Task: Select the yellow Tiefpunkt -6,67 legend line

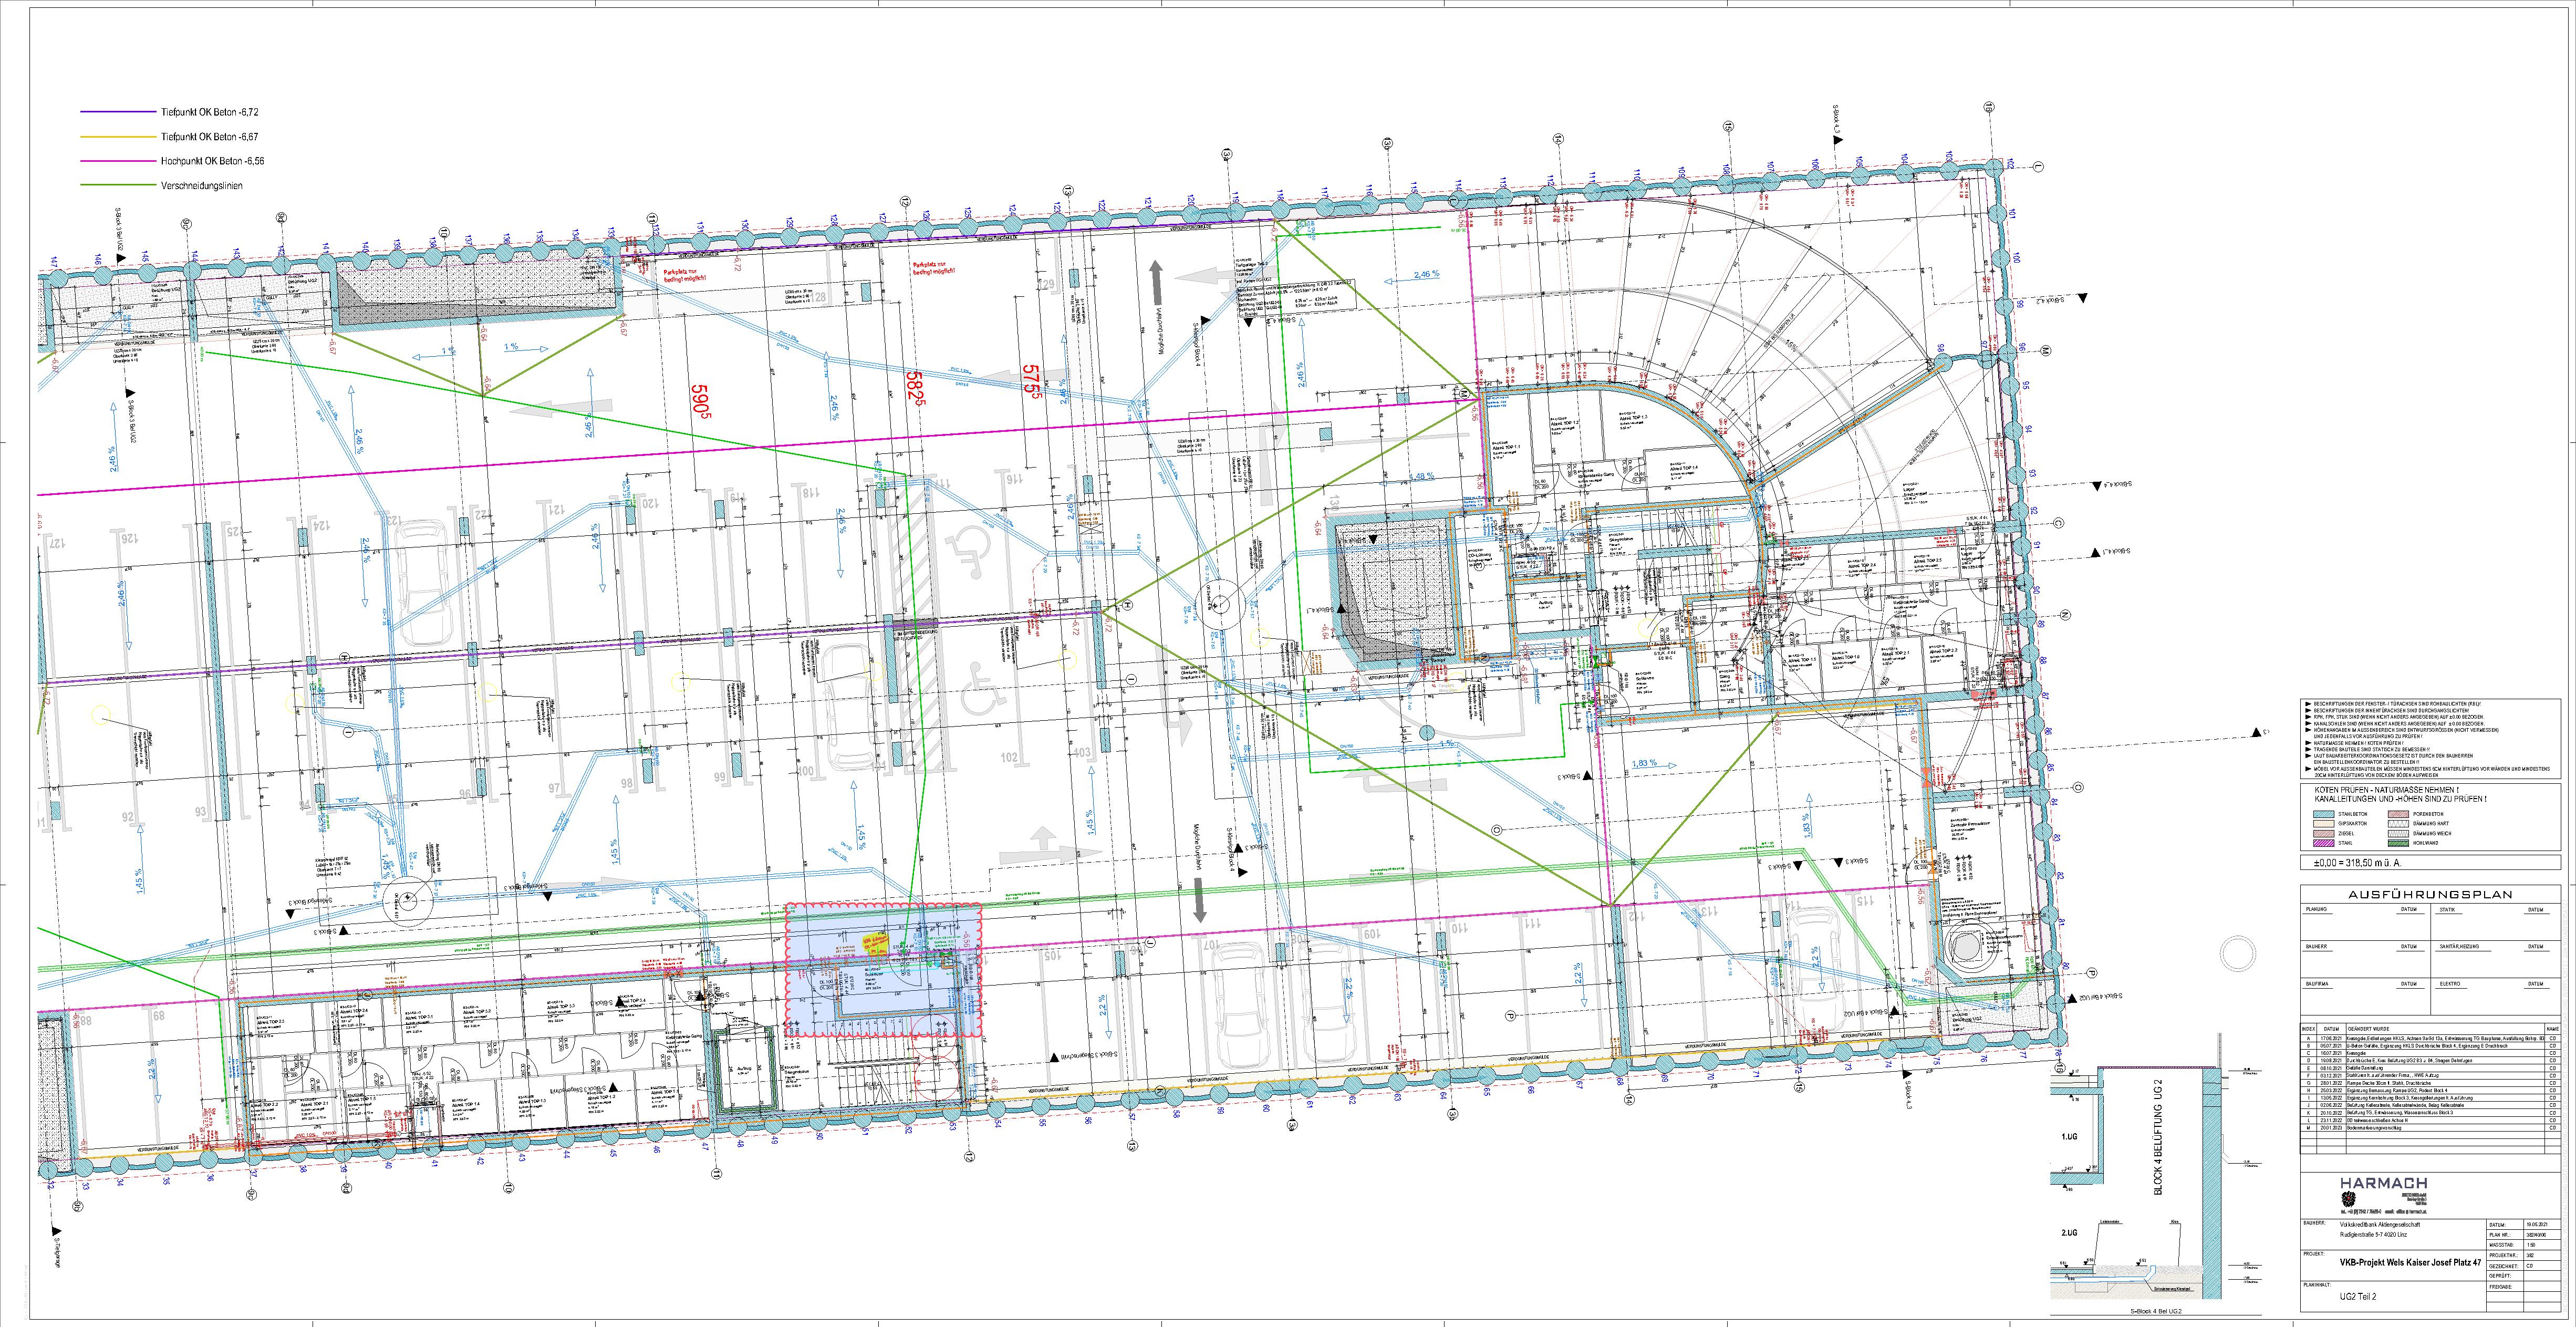Action: click(118, 136)
